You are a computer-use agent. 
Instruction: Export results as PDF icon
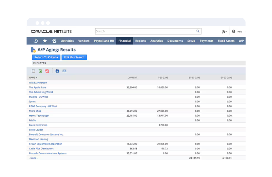47,71
